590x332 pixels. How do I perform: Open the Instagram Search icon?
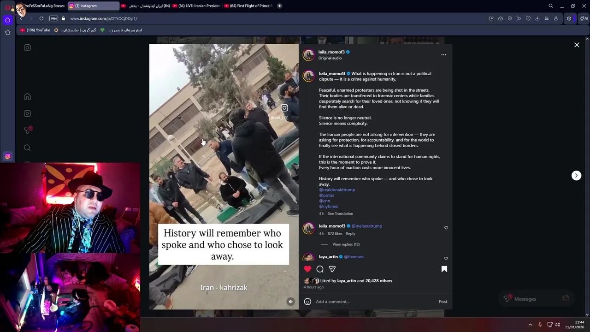[x=27, y=148]
